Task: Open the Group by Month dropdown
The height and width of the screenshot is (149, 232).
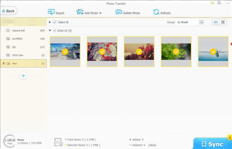Action: tap(201, 22)
